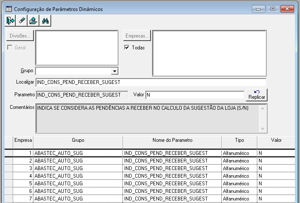Click the eraser clear toolbar icon
Viewport: 300px width, 203px height.
coord(22,20)
